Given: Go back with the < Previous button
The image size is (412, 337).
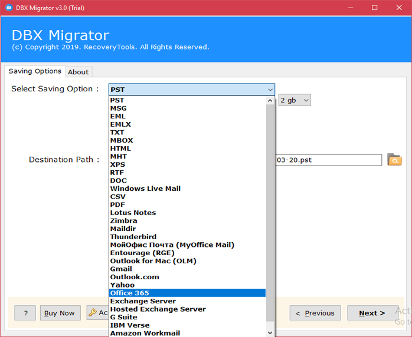Looking at the screenshot, I should [x=315, y=313].
